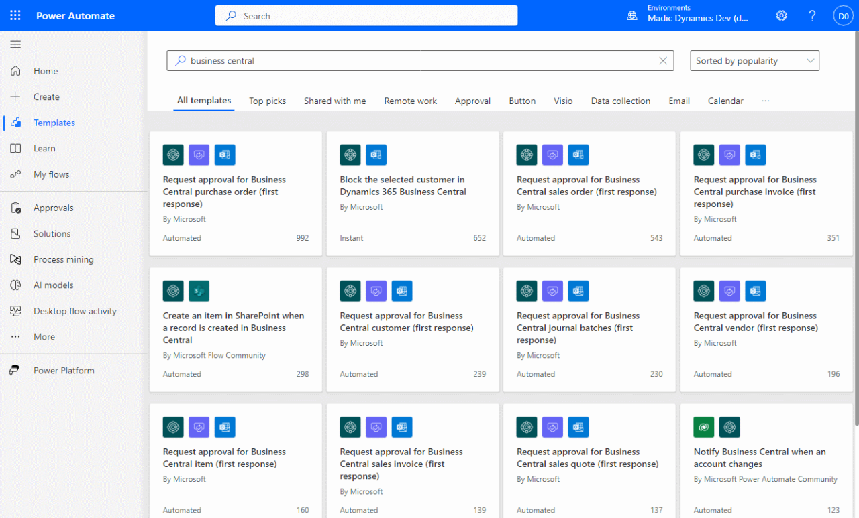Screen dimensions: 859x518
Task: Select the Approvals connector icon on the sales order template
Action: pos(552,155)
